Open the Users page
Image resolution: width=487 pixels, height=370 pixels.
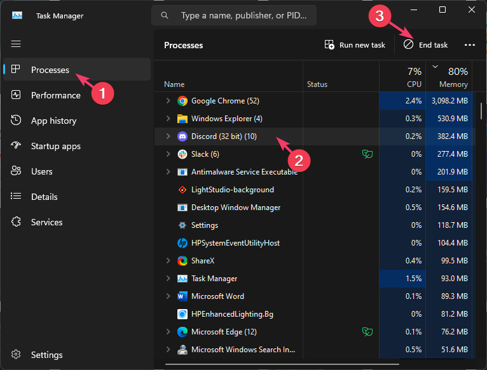pyautogui.click(x=41, y=171)
